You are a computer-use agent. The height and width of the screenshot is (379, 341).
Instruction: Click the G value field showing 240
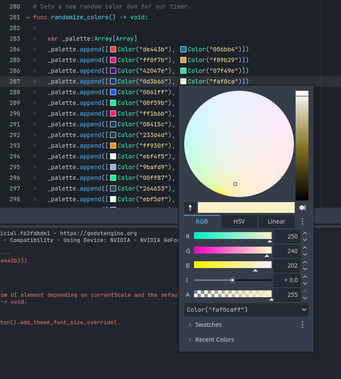[x=287, y=251]
